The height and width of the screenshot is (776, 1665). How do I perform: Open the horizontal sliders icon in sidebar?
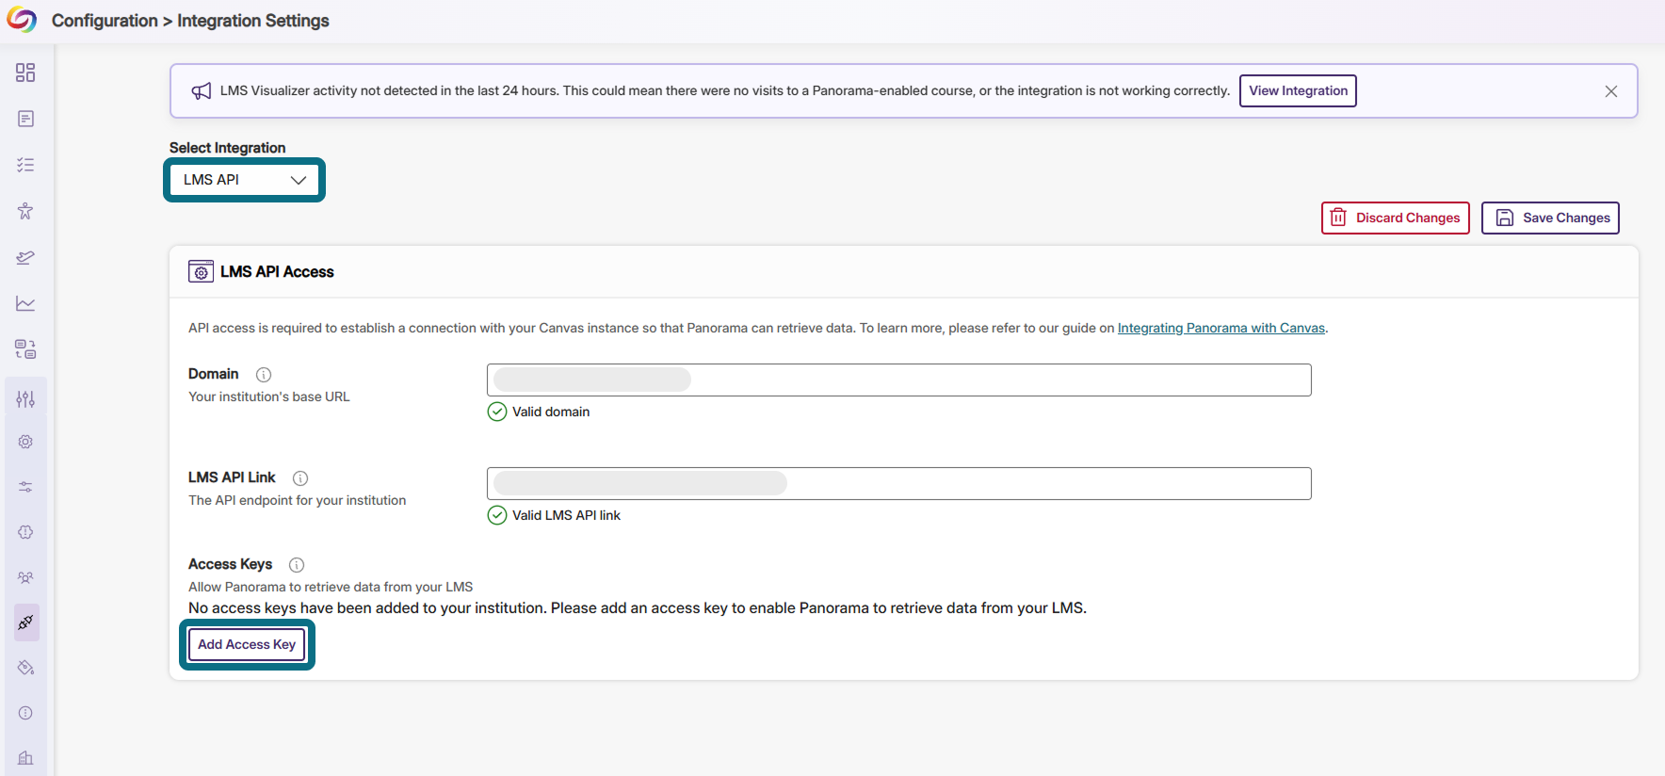click(x=25, y=487)
